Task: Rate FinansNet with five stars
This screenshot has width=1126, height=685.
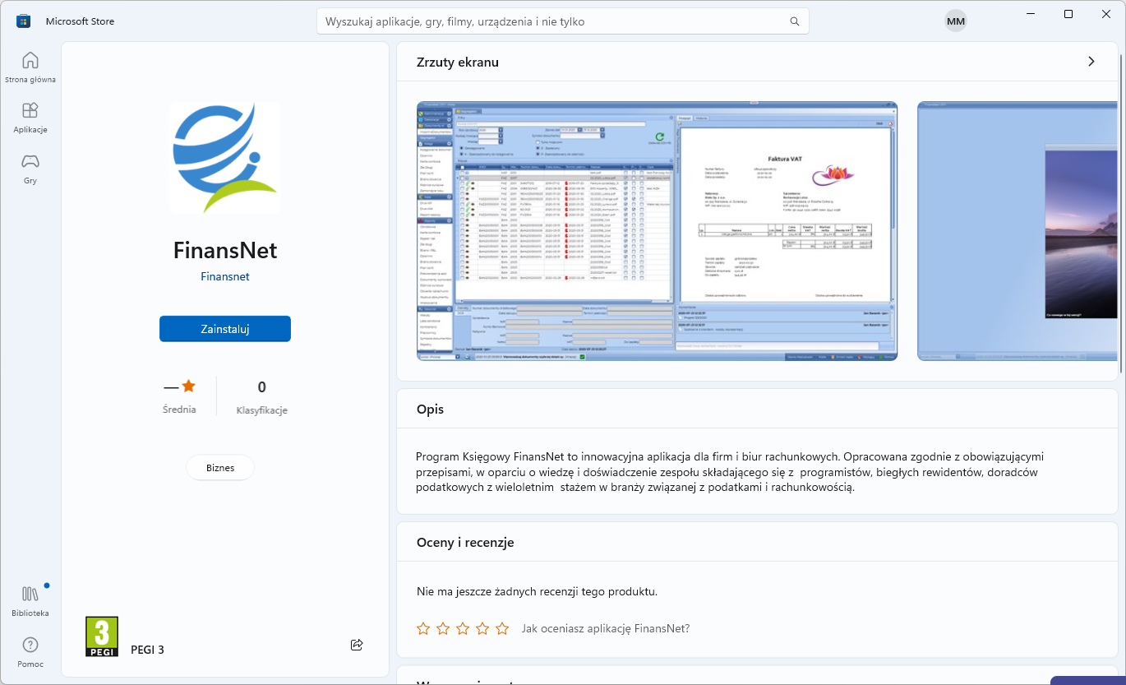Action: point(502,629)
